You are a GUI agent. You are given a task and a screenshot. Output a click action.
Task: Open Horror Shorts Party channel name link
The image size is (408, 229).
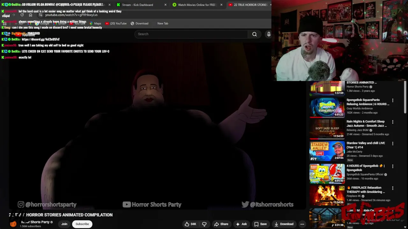[x=35, y=222]
